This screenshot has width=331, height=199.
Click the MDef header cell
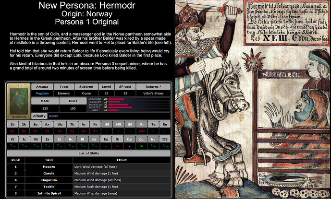[x=73, y=101]
